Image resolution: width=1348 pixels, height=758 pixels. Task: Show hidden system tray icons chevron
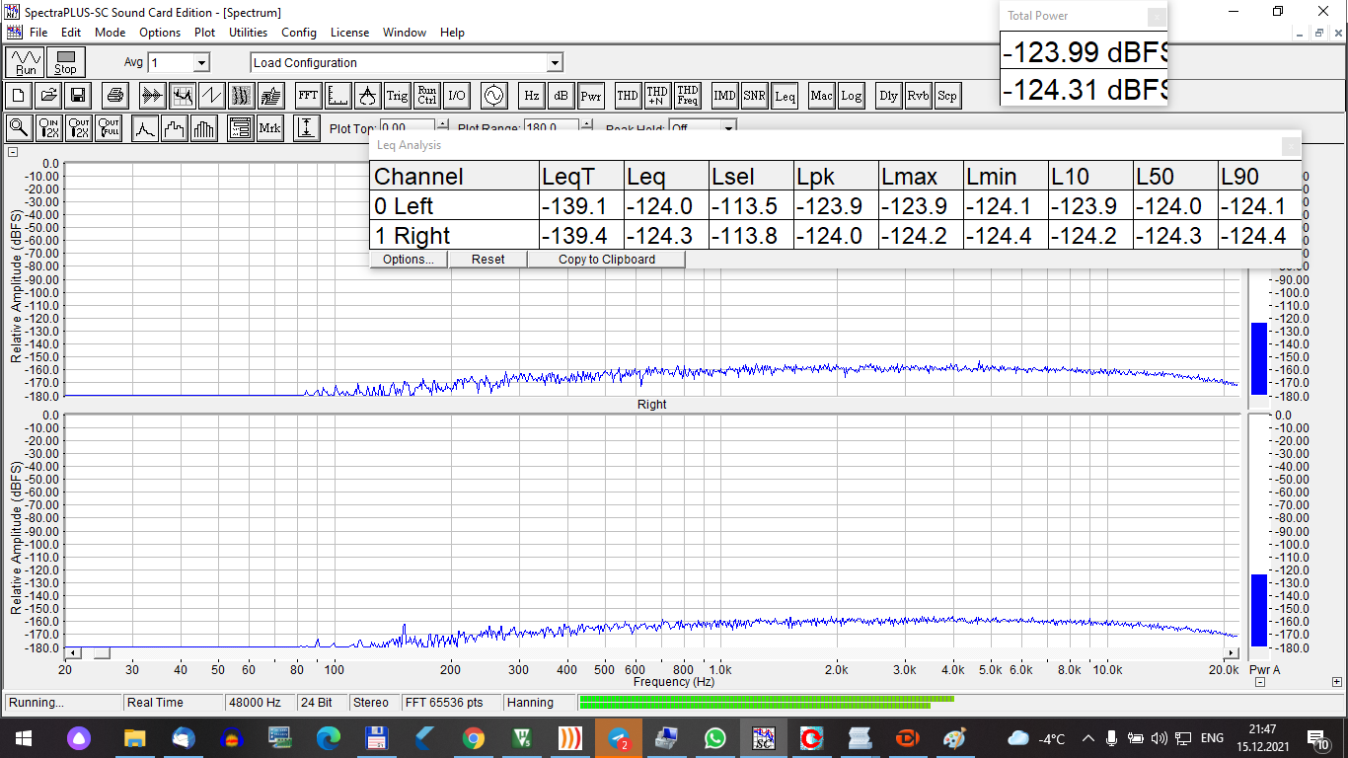click(1088, 738)
